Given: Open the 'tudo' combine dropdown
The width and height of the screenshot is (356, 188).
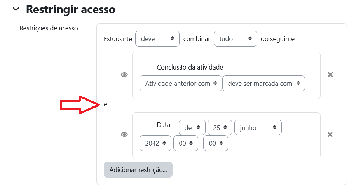Looking at the screenshot, I should tap(236, 39).
